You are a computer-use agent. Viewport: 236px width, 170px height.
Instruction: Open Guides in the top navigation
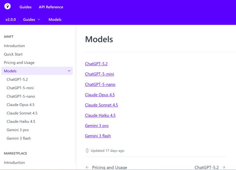click(25, 7)
